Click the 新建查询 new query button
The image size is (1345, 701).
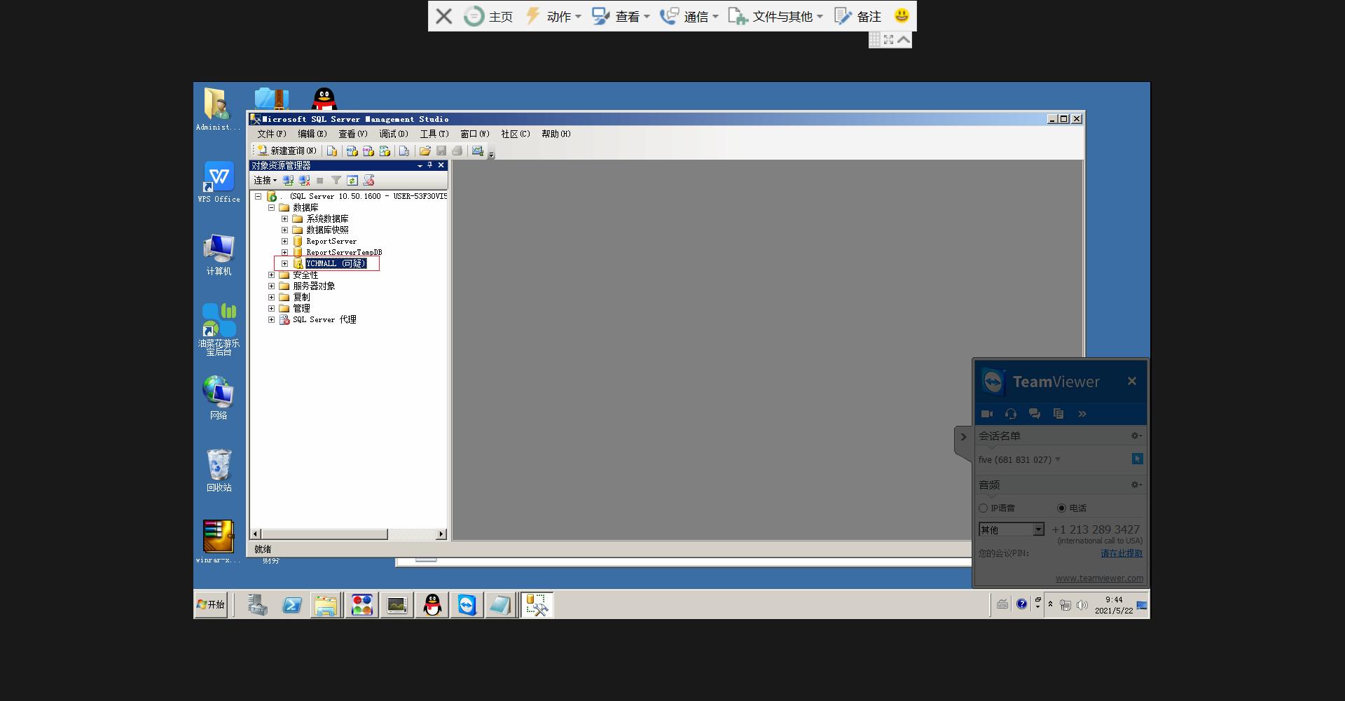point(287,151)
